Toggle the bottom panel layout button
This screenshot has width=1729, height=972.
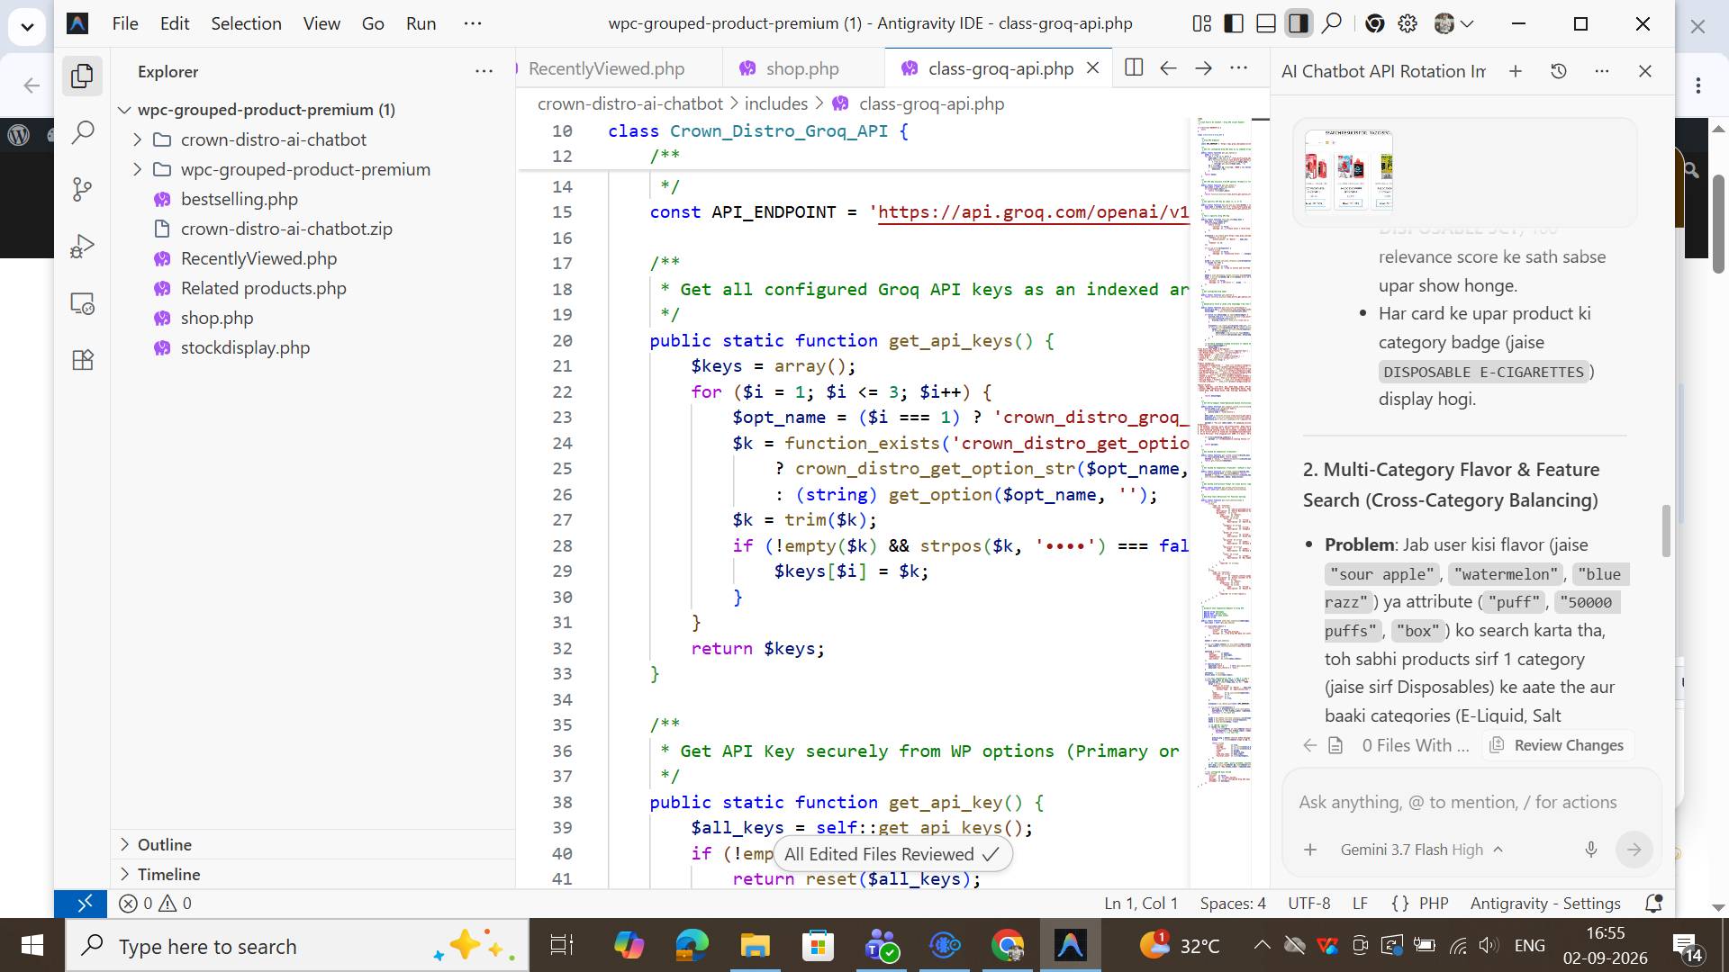click(x=1266, y=23)
